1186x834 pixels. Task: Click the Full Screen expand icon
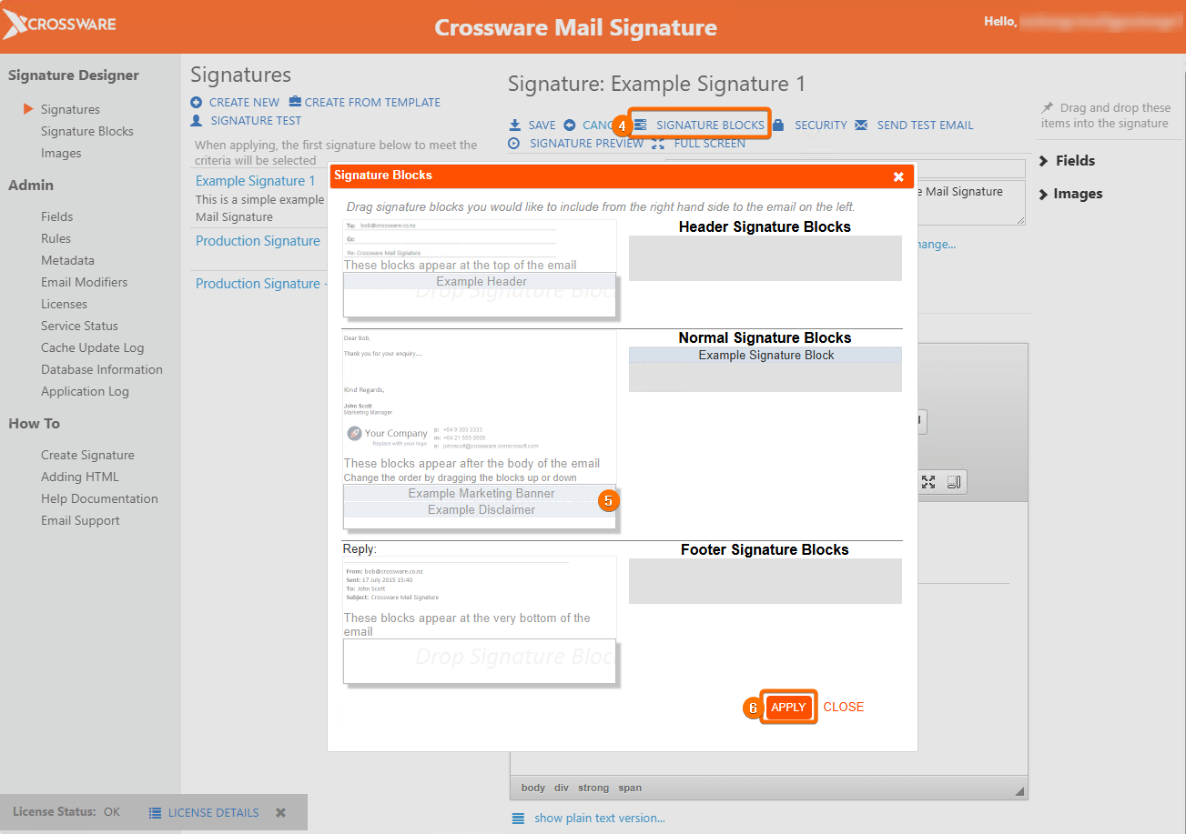658,144
